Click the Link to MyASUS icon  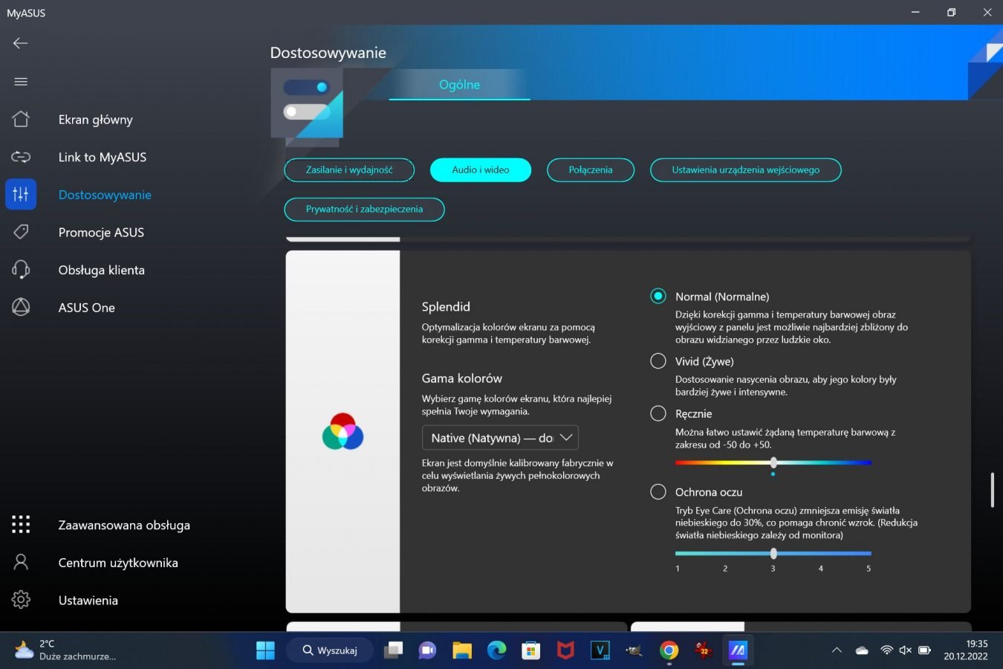(21, 157)
